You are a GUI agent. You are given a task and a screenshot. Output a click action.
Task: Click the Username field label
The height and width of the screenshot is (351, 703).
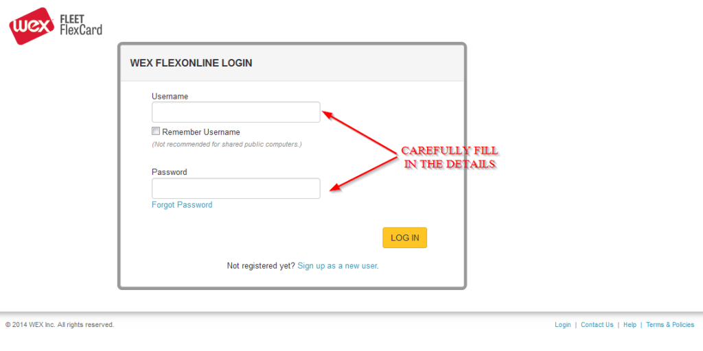tap(170, 97)
